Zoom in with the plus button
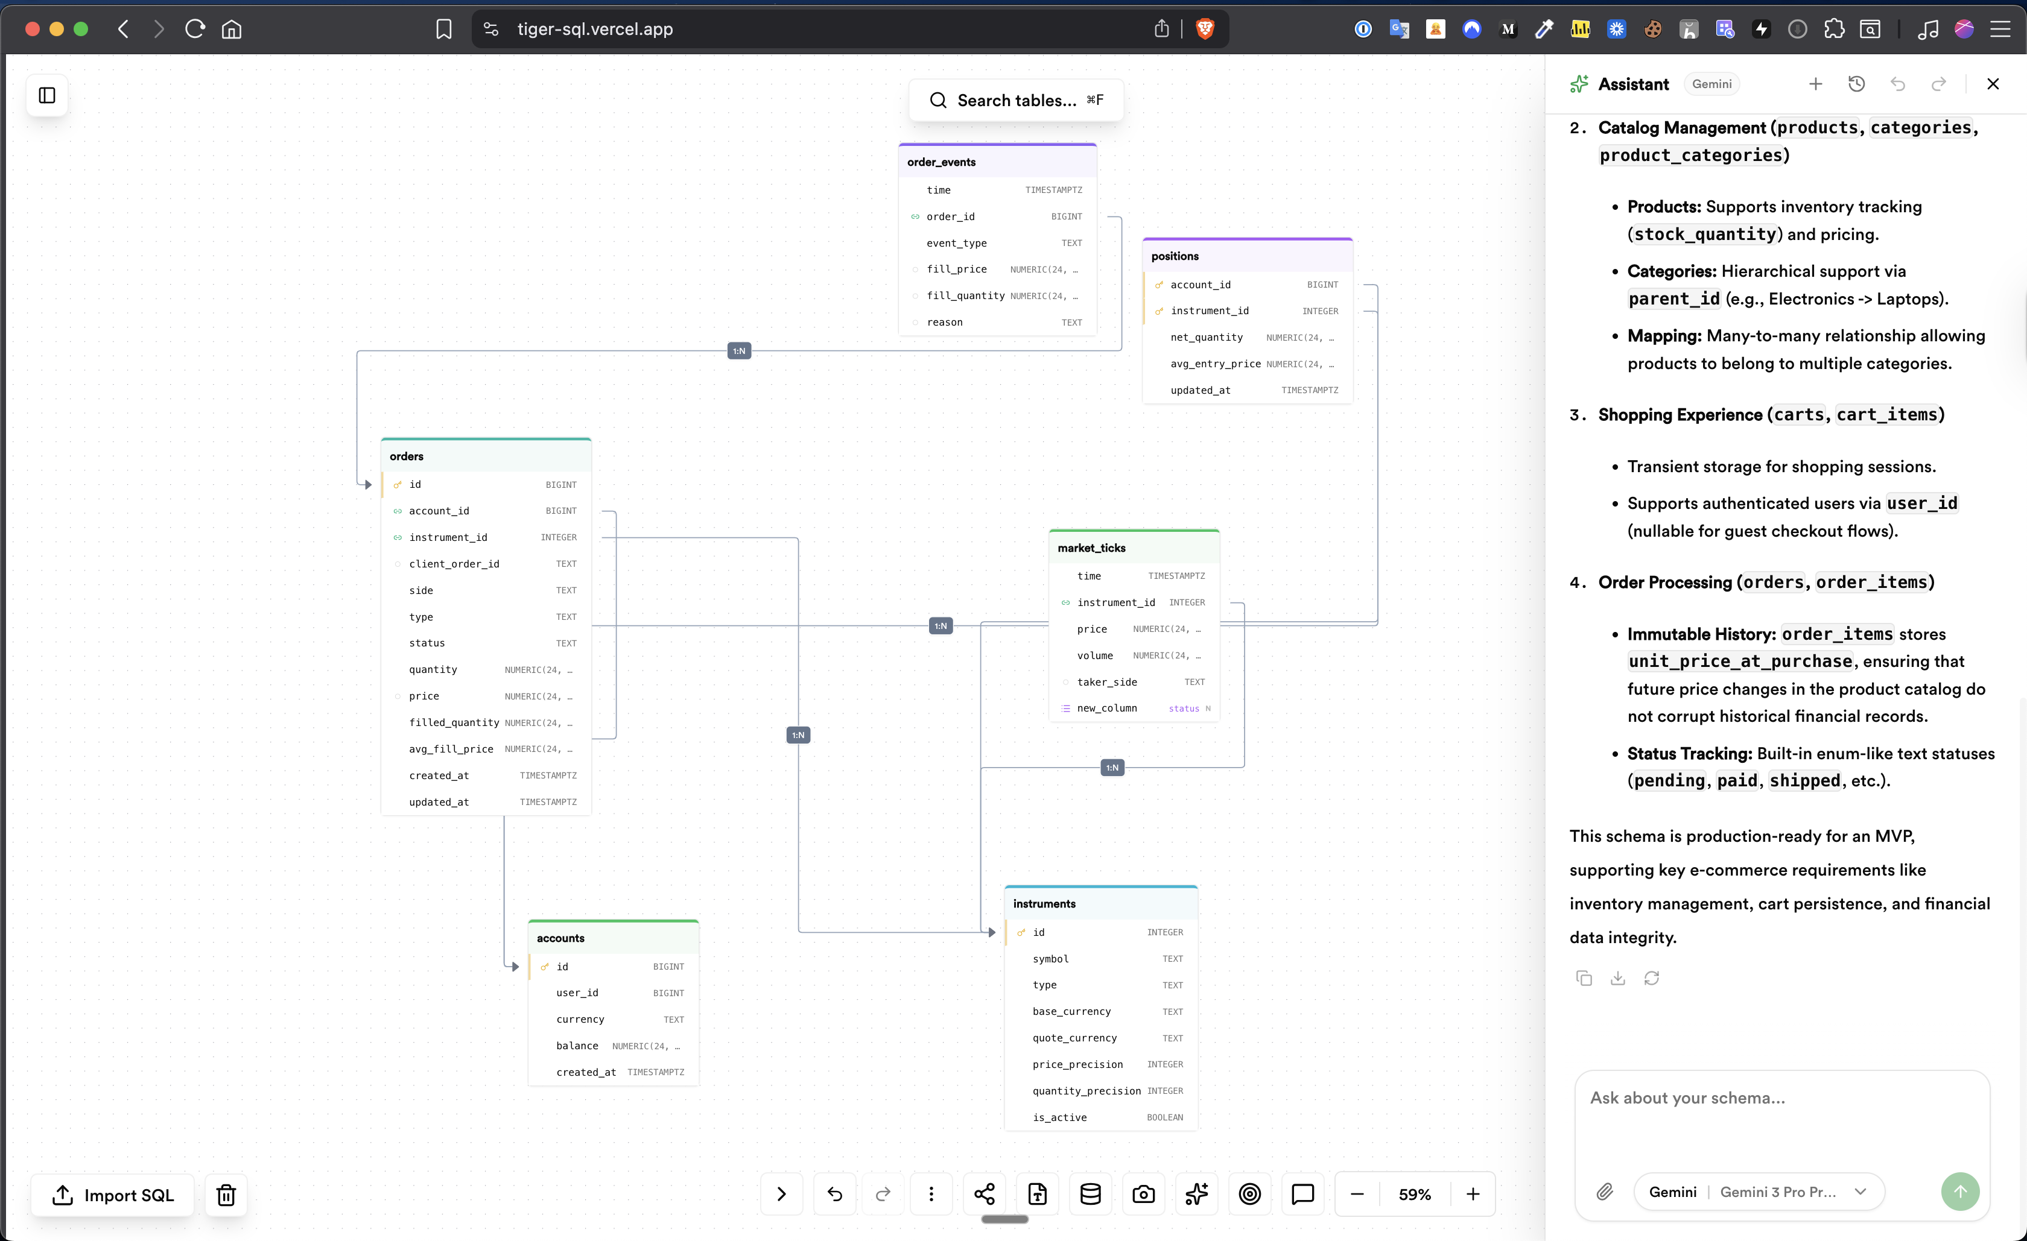The height and width of the screenshot is (1241, 2027). (1473, 1194)
